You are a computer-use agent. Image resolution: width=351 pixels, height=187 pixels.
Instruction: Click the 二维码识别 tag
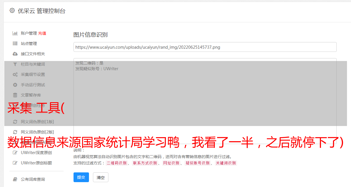[116, 163]
